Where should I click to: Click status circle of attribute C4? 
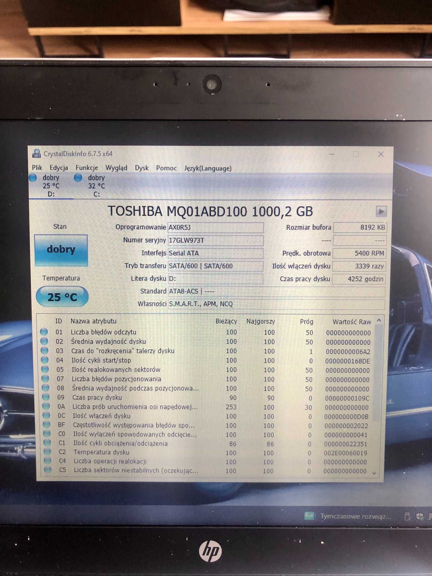point(48,460)
